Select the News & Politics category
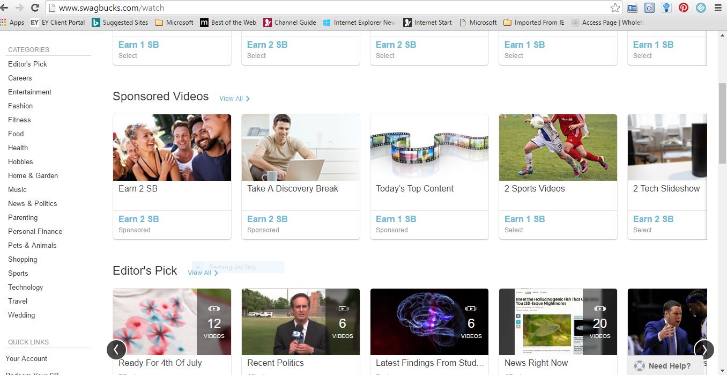 tap(32, 203)
